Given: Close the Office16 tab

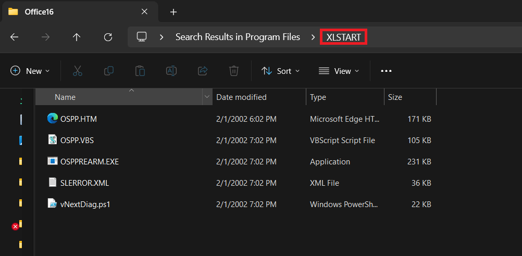Looking at the screenshot, I should pos(144,11).
